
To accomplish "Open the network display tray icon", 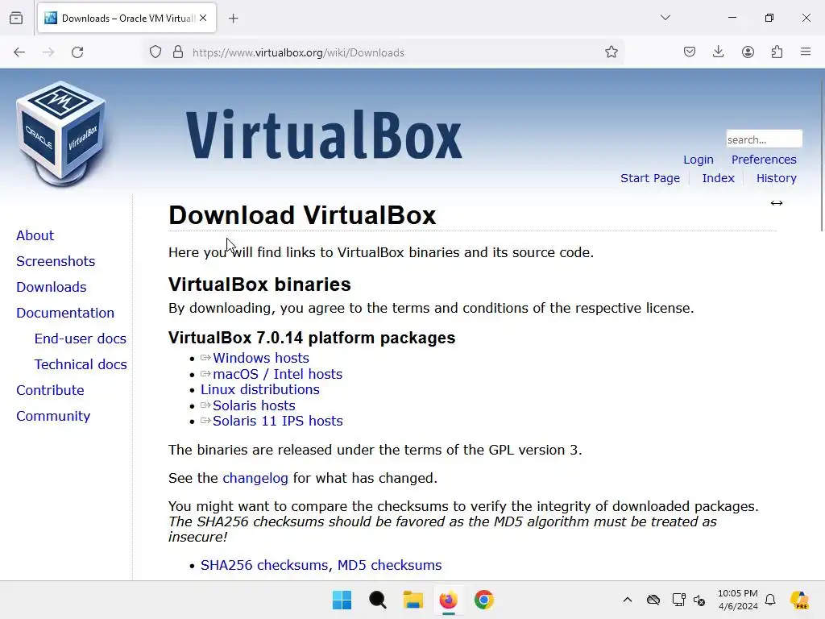I will tap(678, 600).
